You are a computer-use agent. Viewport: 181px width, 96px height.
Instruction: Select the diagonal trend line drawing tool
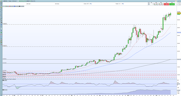pos(1,11)
